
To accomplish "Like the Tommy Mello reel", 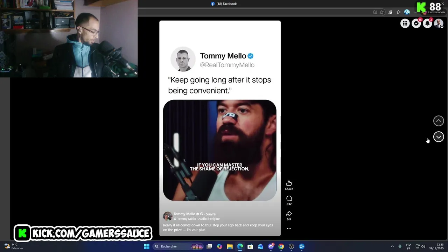I will (x=289, y=183).
